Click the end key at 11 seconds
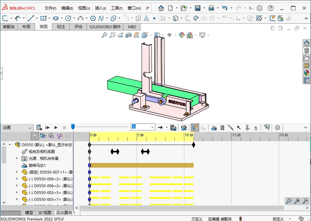Image resolution: width=311 pixels, height=221 pixels. [x=193, y=145]
